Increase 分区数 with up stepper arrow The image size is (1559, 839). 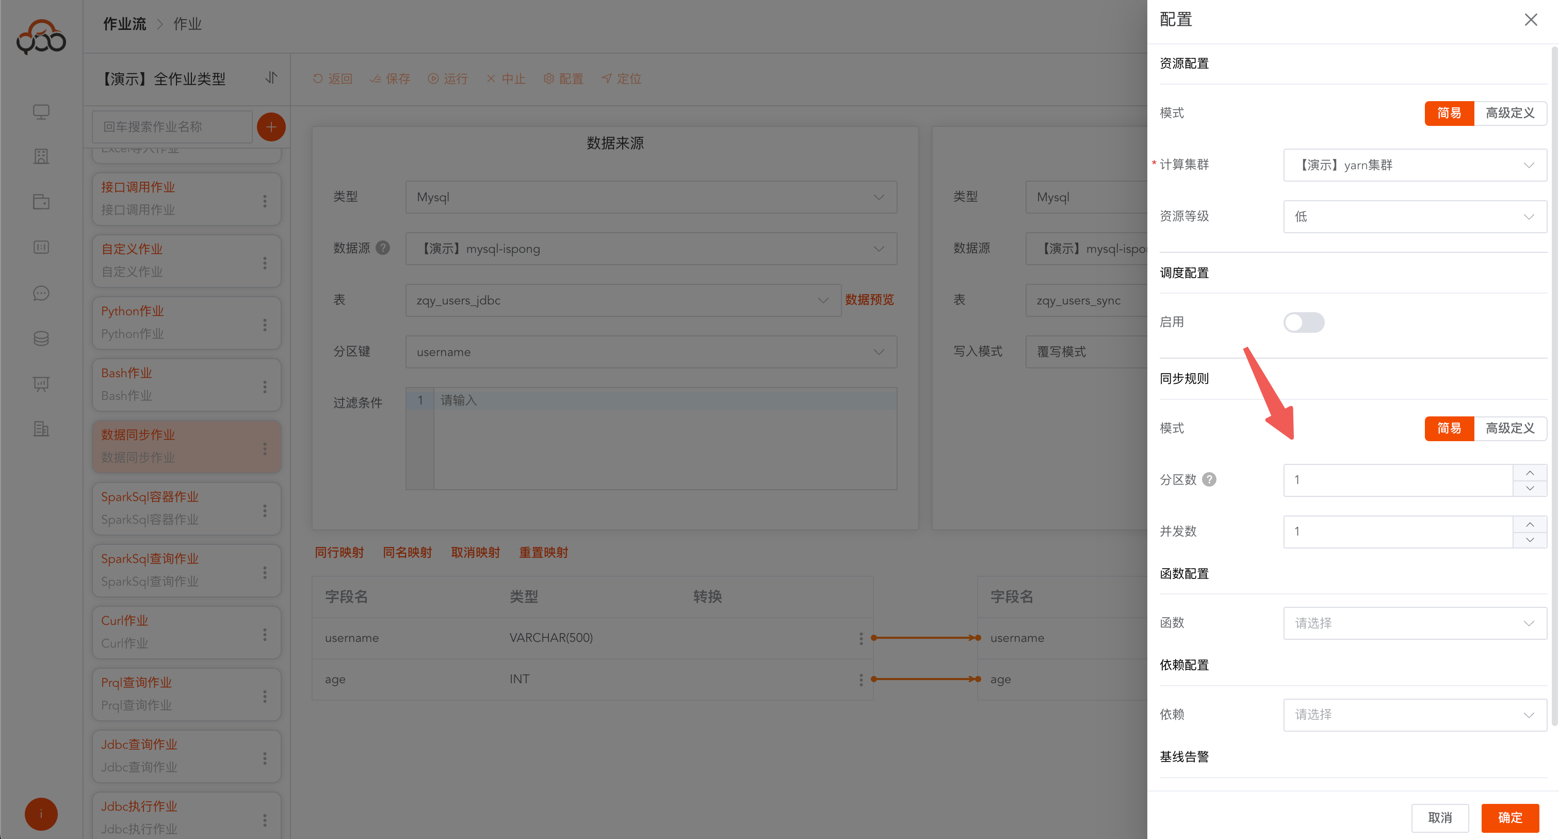pos(1530,472)
